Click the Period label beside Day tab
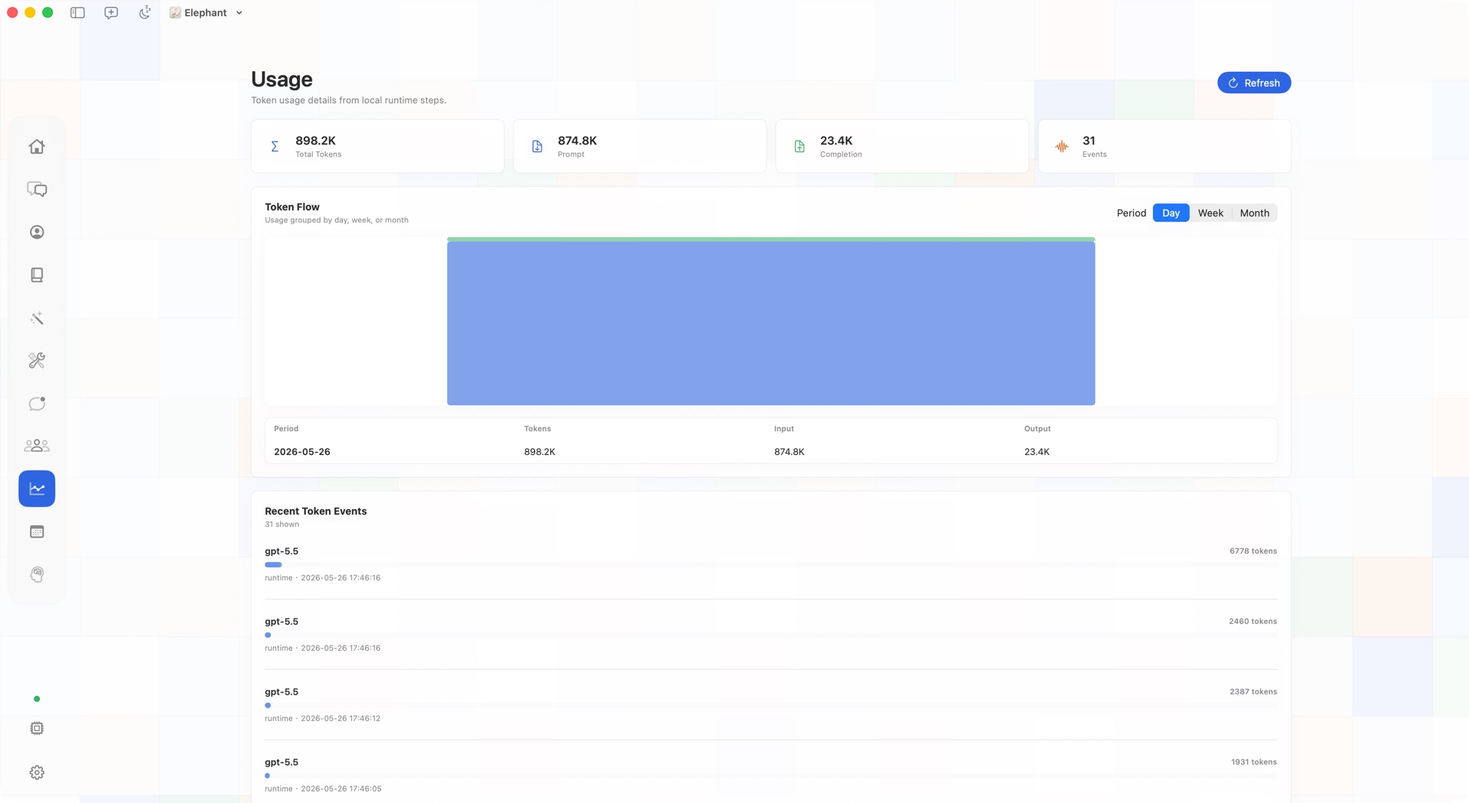Image resolution: width=1469 pixels, height=803 pixels. 1131,213
